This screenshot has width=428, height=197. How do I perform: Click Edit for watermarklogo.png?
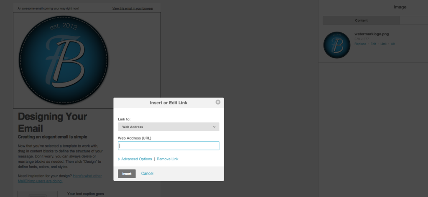click(373, 44)
